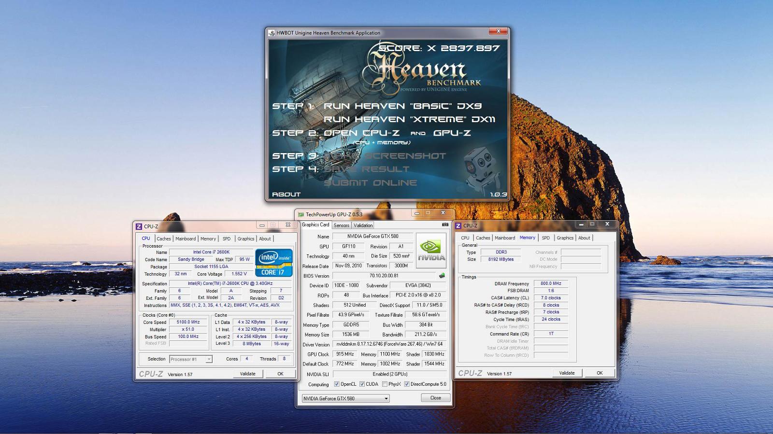The image size is (773, 434).
Task: Open CPU tab in right CPU-Z window
Action: click(465, 238)
